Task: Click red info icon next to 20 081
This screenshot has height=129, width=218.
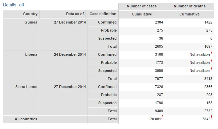Action: 162,117
